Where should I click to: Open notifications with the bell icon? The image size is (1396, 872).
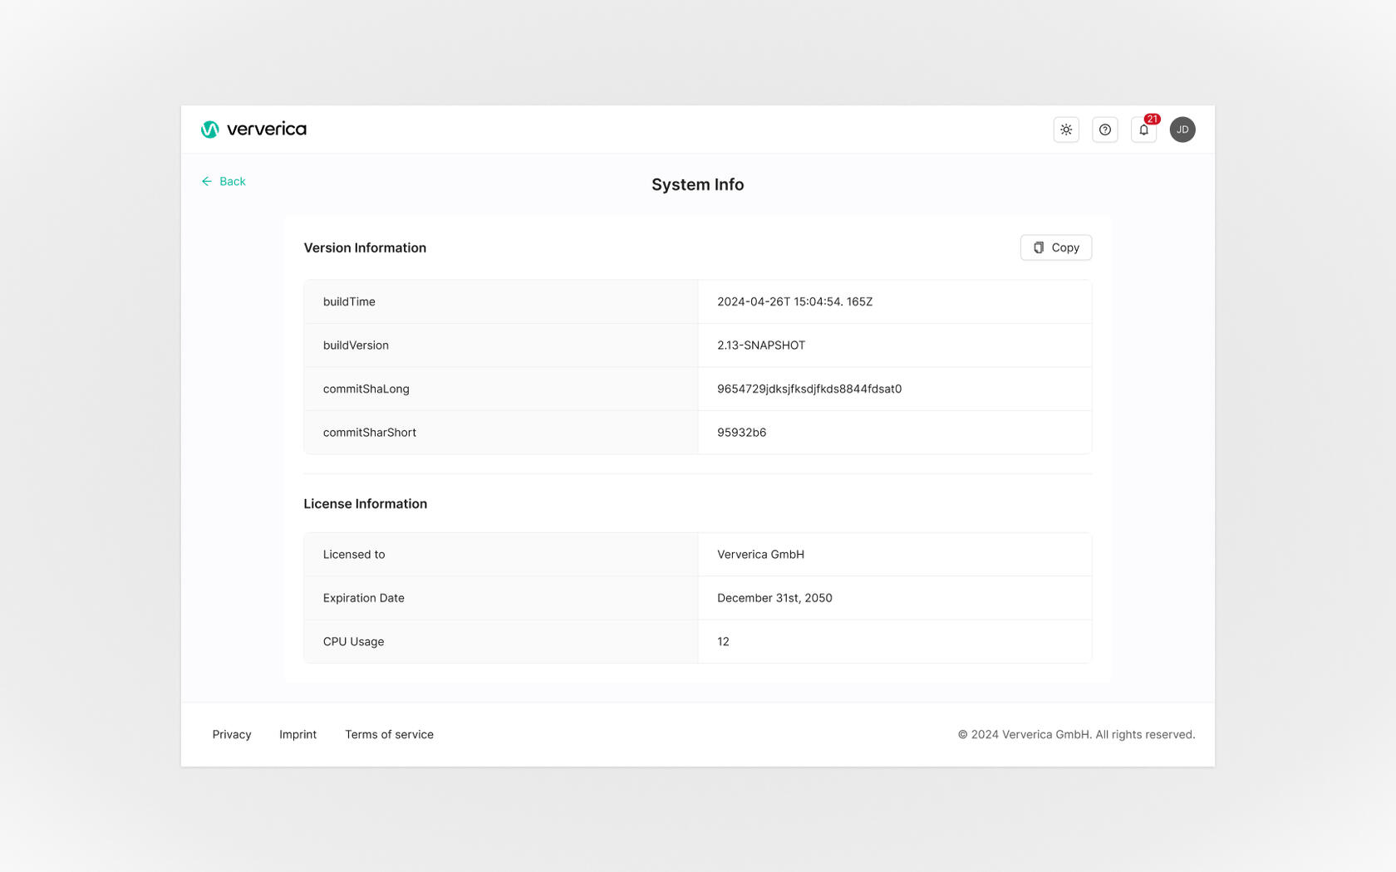[x=1143, y=130]
